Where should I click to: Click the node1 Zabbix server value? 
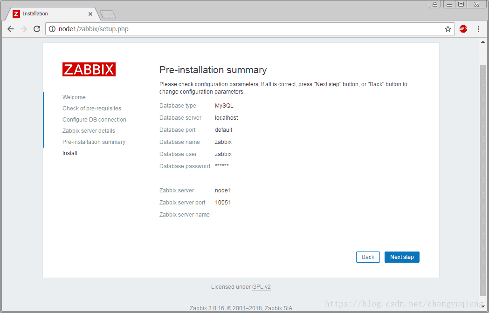[223, 191]
